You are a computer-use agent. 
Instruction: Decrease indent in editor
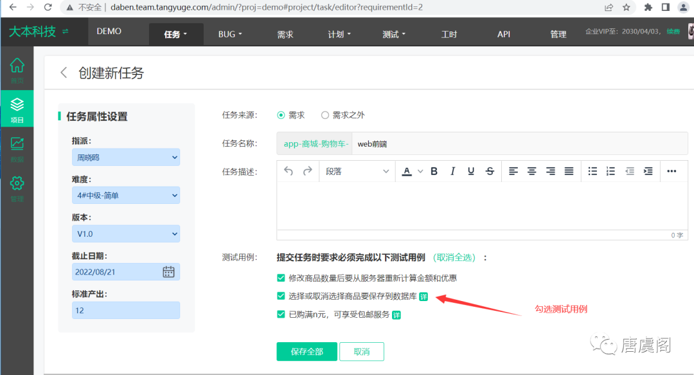pyautogui.click(x=630, y=171)
